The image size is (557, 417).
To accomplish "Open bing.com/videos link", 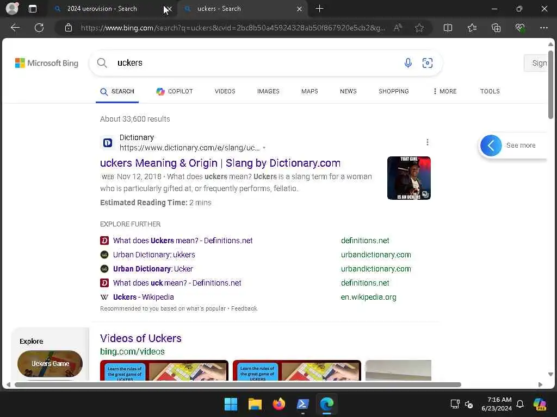I will (132, 352).
